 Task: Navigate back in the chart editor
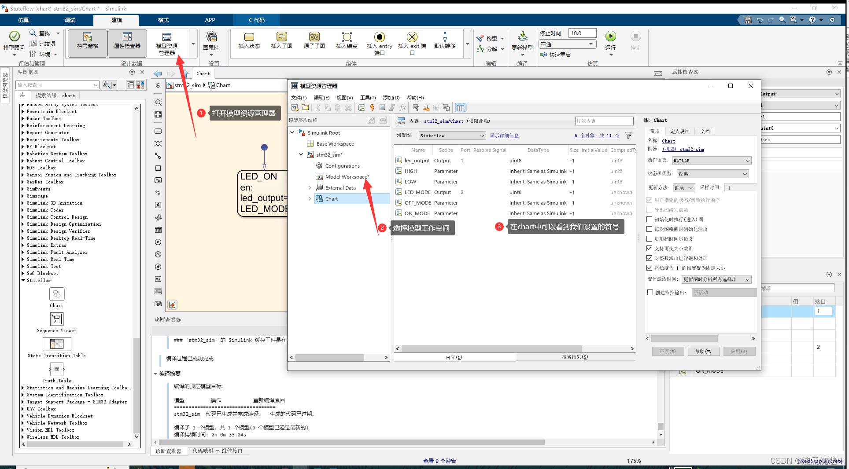point(158,73)
